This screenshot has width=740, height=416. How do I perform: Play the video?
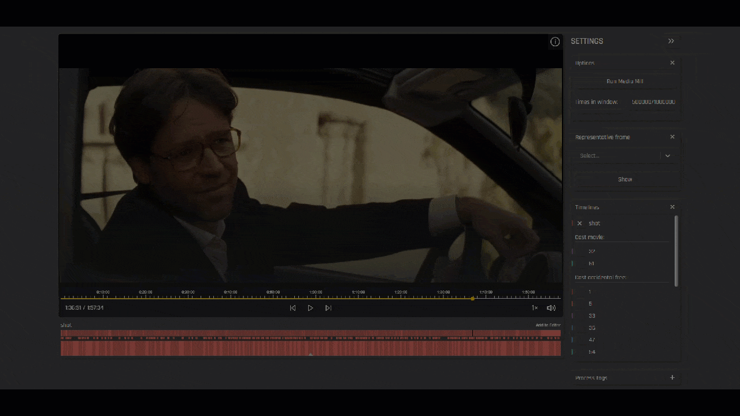pyautogui.click(x=310, y=308)
